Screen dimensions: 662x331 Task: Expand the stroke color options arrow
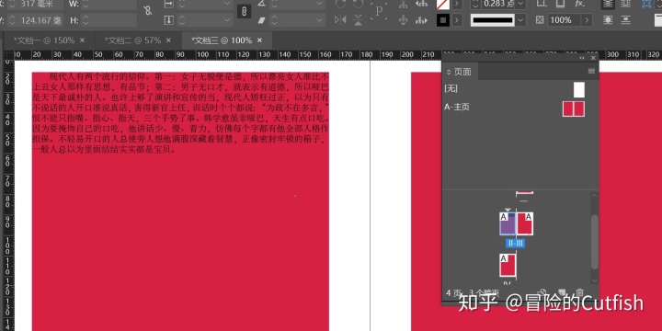pos(457,20)
